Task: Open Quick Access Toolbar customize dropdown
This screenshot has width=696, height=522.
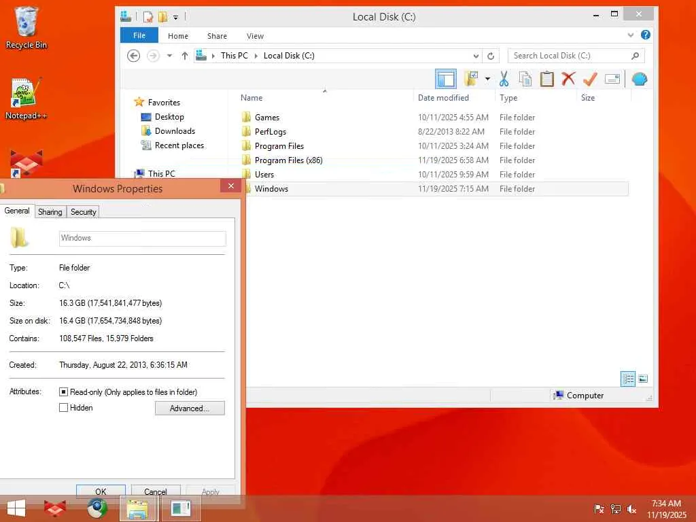Action: [x=176, y=17]
